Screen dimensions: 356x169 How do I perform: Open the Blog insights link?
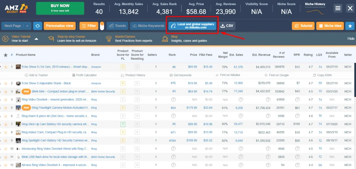[184, 38]
